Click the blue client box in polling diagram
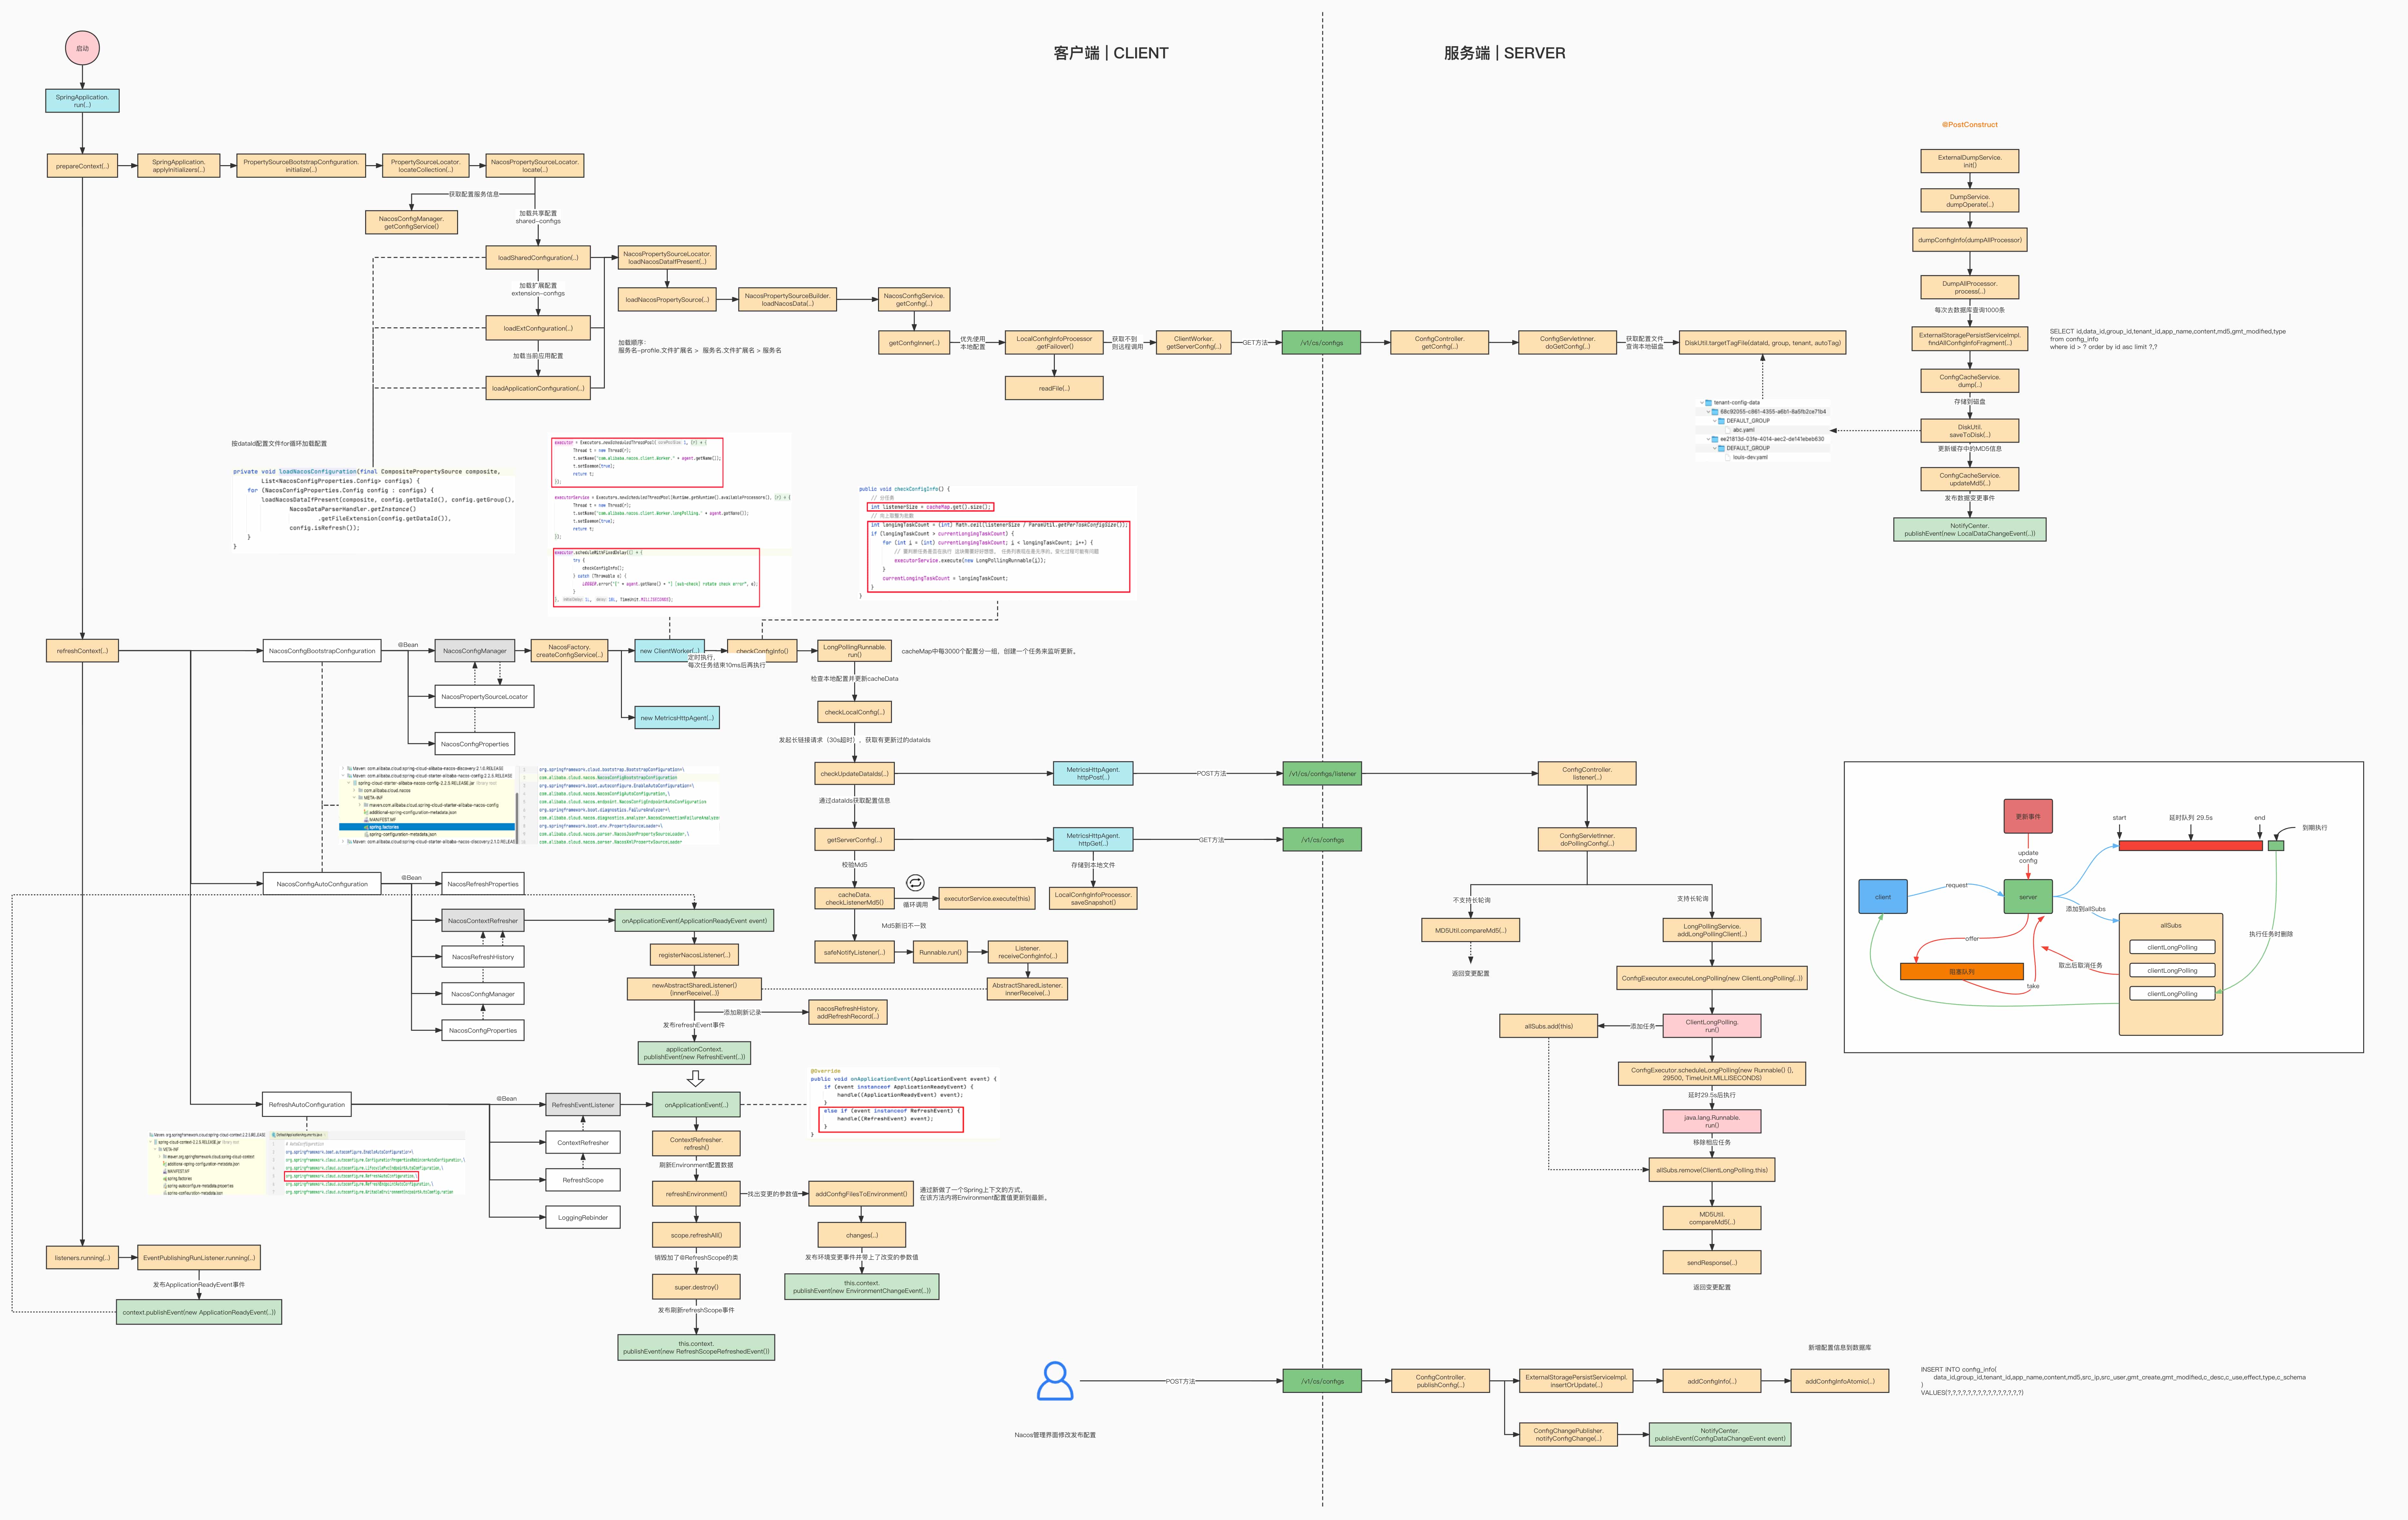Viewport: 2408px width, 1520px height. coord(1883,897)
